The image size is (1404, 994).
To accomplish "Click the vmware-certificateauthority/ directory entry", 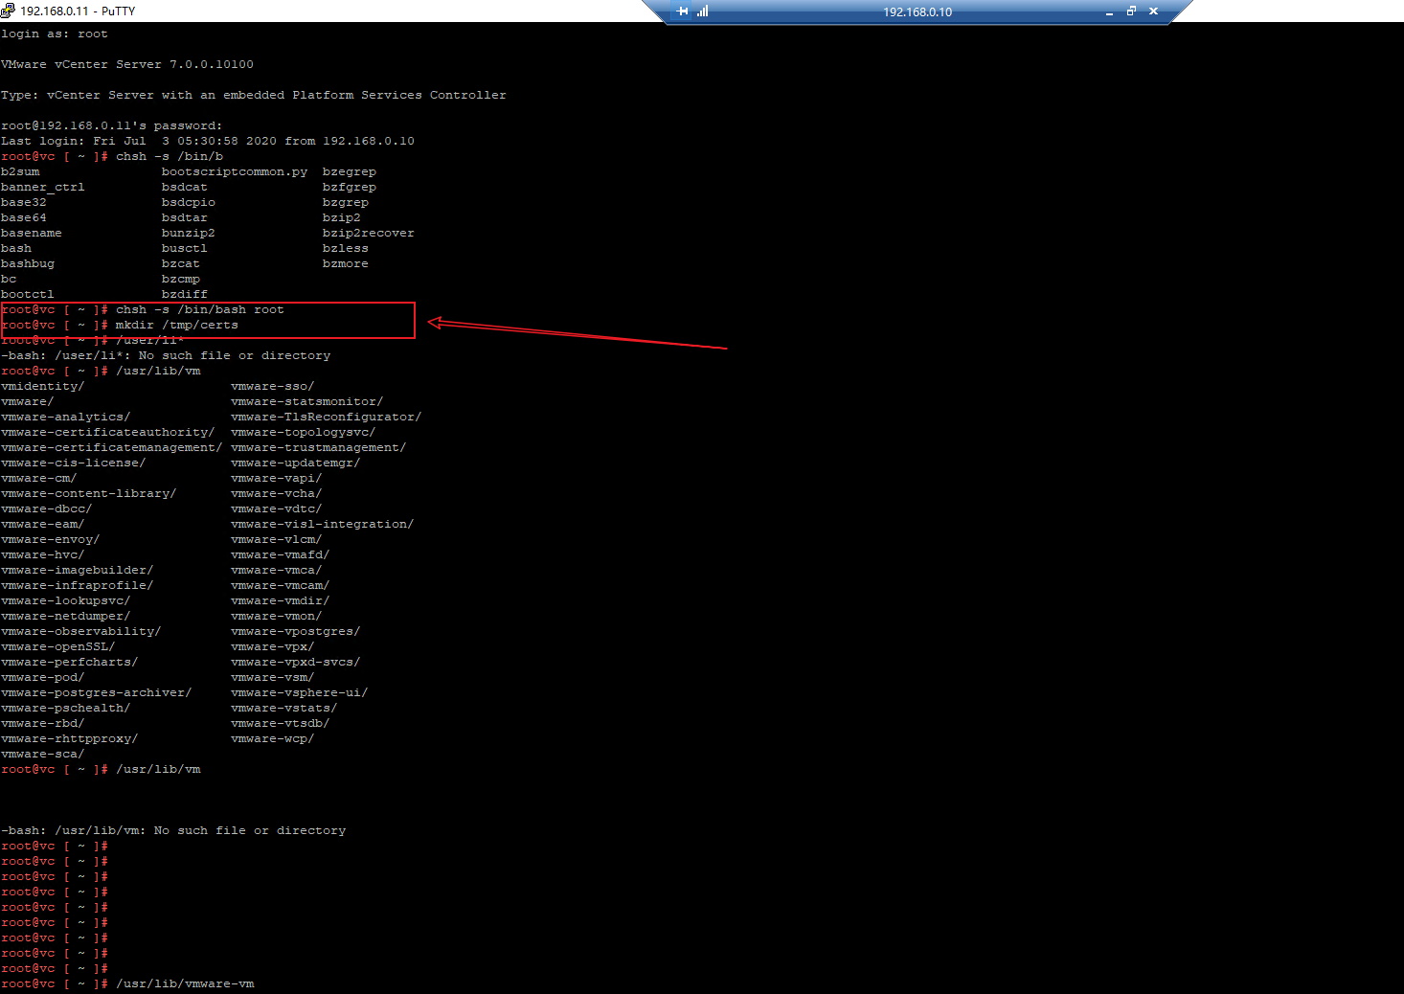I will pyautogui.click(x=107, y=432).
